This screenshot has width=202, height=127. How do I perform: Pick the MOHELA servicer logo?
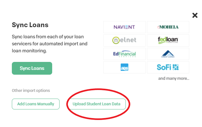pyautogui.click(x=168, y=27)
